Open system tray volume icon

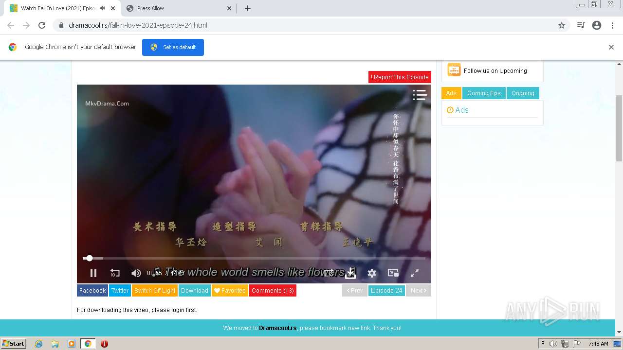(553, 344)
